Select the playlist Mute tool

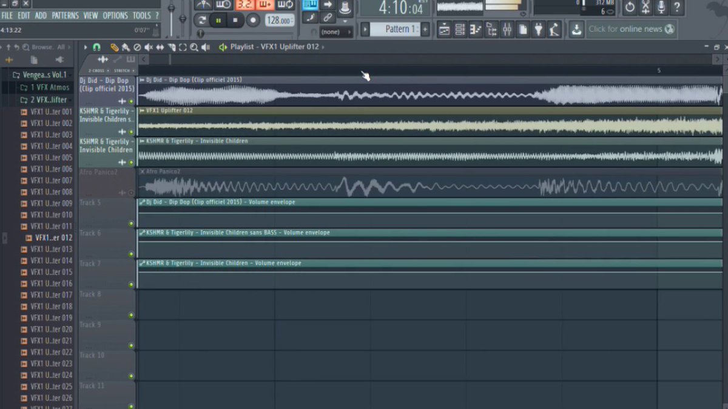(149, 47)
